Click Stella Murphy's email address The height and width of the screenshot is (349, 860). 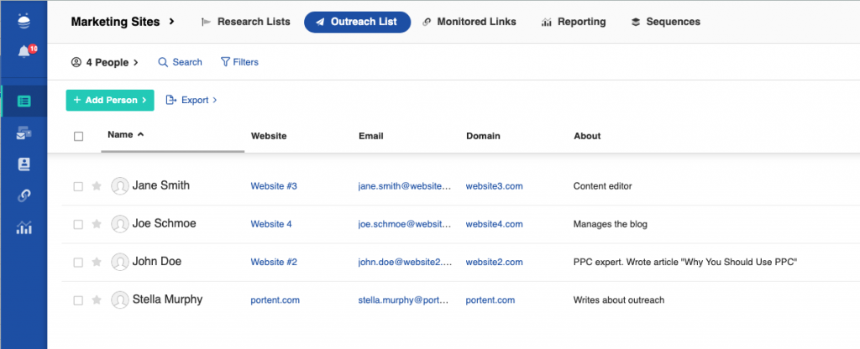tap(405, 300)
